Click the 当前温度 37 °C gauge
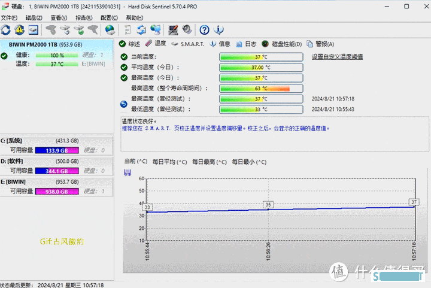Image resolution: width=431 pixels, height=288 pixels. [x=261, y=57]
